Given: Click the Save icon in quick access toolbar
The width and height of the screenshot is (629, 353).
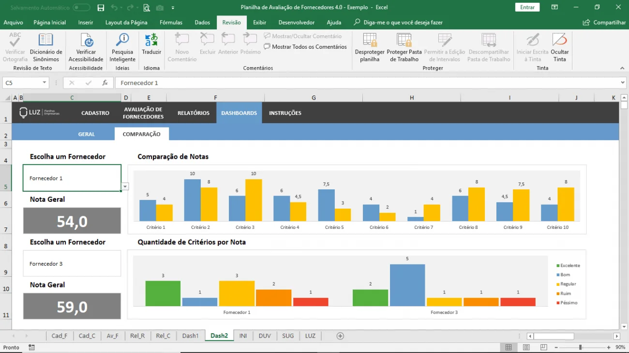Looking at the screenshot, I should (101, 7).
